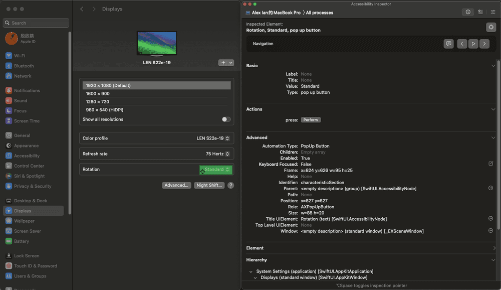501x290 pixels.
Task: Click the next element navigation arrow
Action: tap(484, 44)
